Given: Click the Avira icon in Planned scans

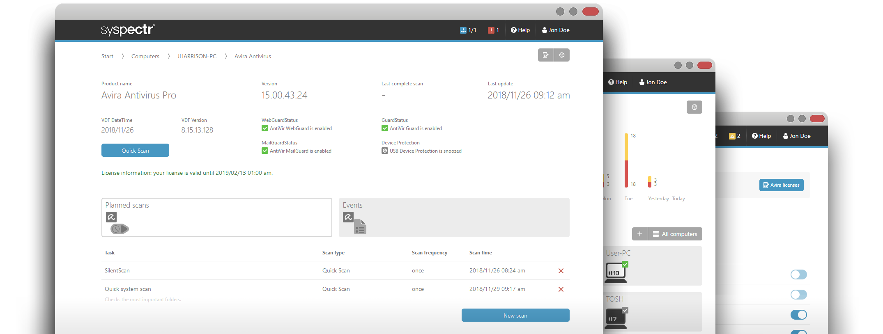Looking at the screenshot, I should (x=111, y=217).
